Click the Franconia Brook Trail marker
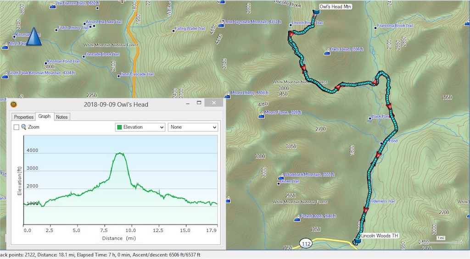470x259 pixels. 375,28
